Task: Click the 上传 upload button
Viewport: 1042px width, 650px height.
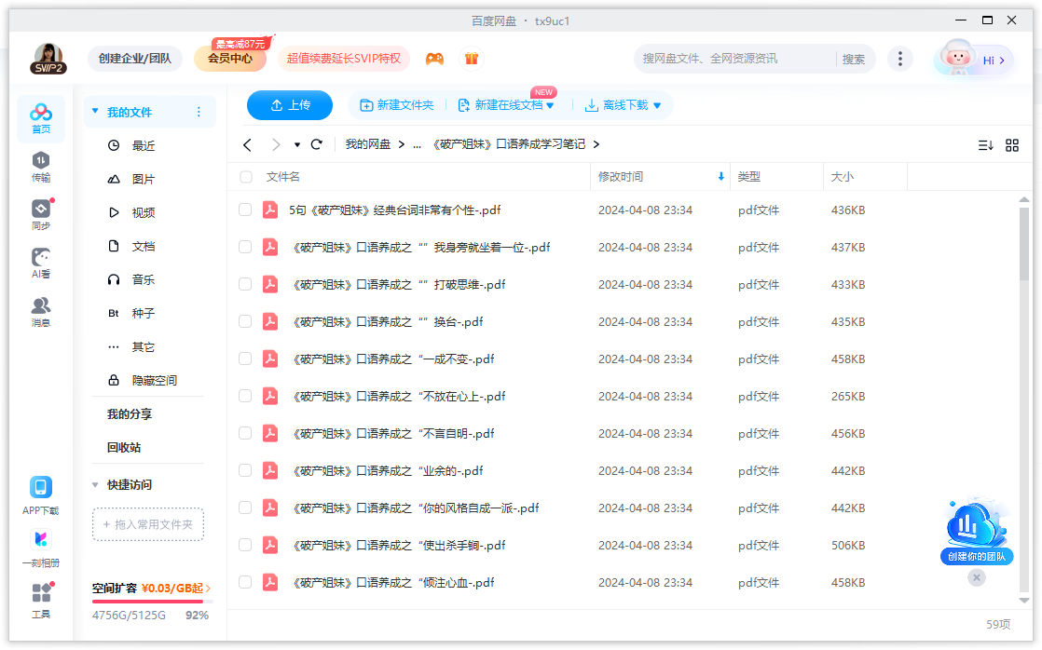Action: click(x=289, y=104)
